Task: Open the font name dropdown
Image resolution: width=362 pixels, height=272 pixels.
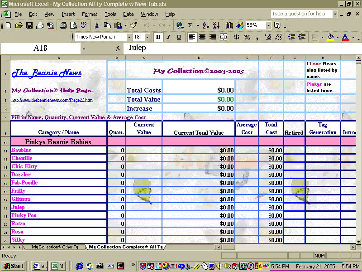Action: click(x=129, y=37)
